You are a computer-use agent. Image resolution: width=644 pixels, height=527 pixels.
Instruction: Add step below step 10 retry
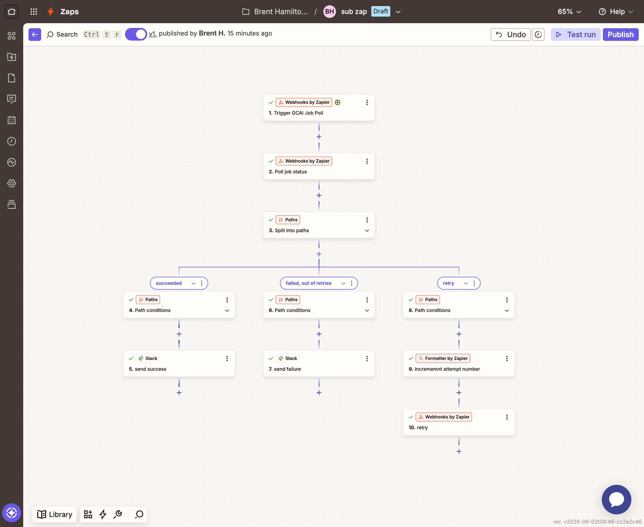[x=459, y=451]
